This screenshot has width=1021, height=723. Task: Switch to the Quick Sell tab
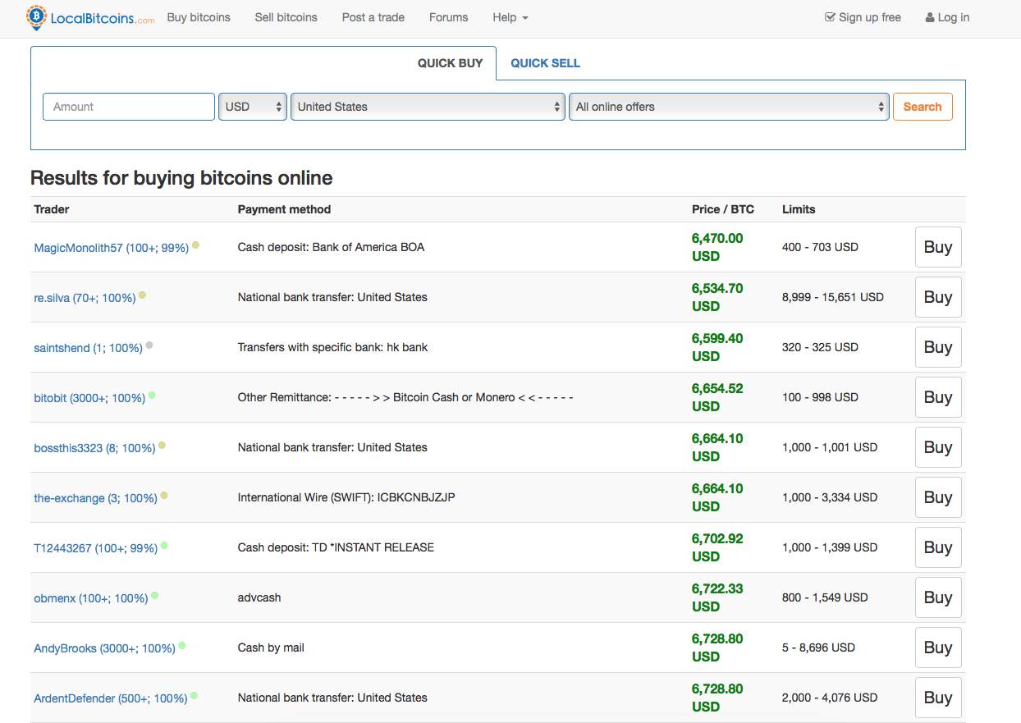coord(546,63)
